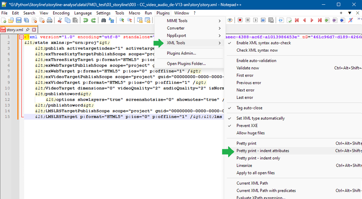Click the Cut scissors icon
362x199 pixels.
tap(60, 20)
